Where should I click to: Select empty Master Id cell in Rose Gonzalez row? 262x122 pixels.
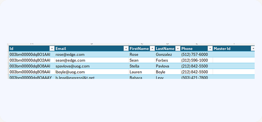pyautogui.click(x=234, y=54)
